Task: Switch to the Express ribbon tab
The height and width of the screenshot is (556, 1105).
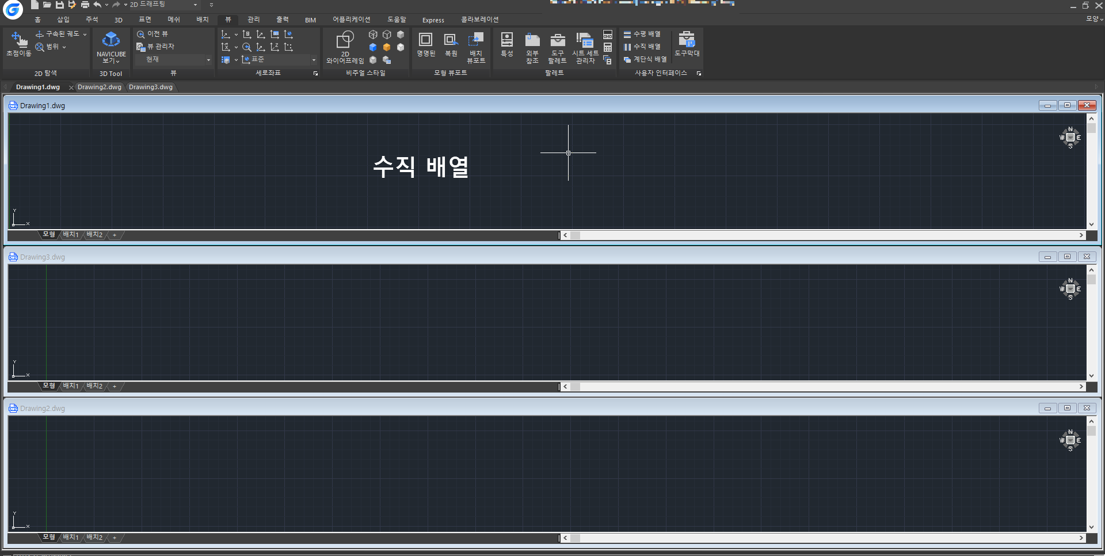Action: click(433, 20)
